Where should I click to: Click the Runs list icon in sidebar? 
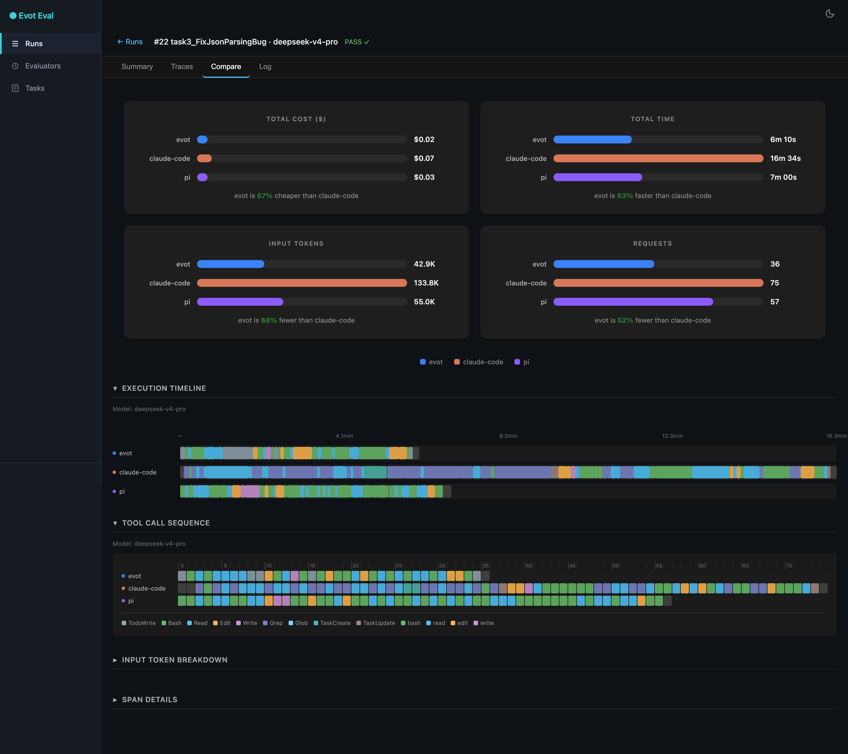coord(15,44)
